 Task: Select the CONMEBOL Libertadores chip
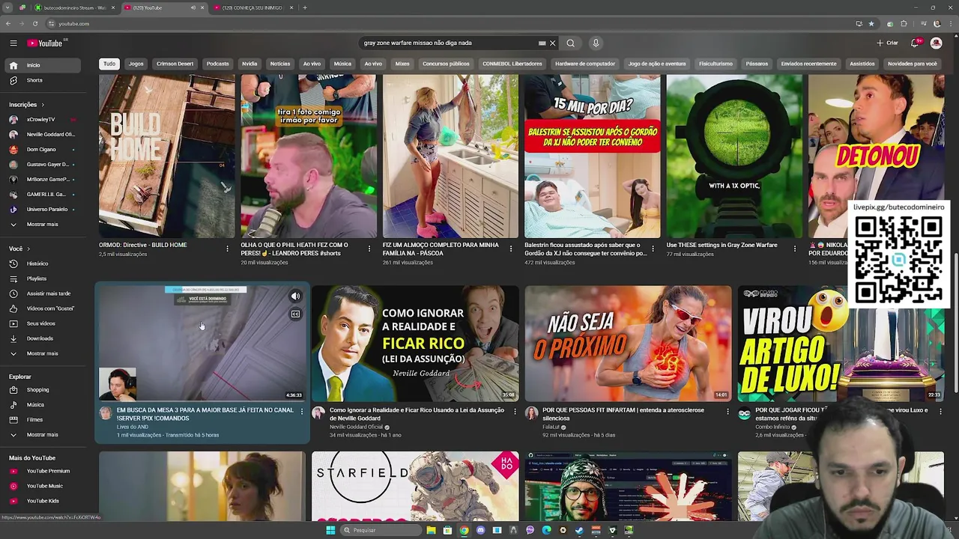(x=512, y=64)
